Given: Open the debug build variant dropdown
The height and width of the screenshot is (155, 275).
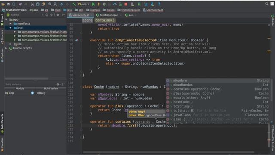Looking at the screenshot, I should pyautogui.click(x=51, y=93).
